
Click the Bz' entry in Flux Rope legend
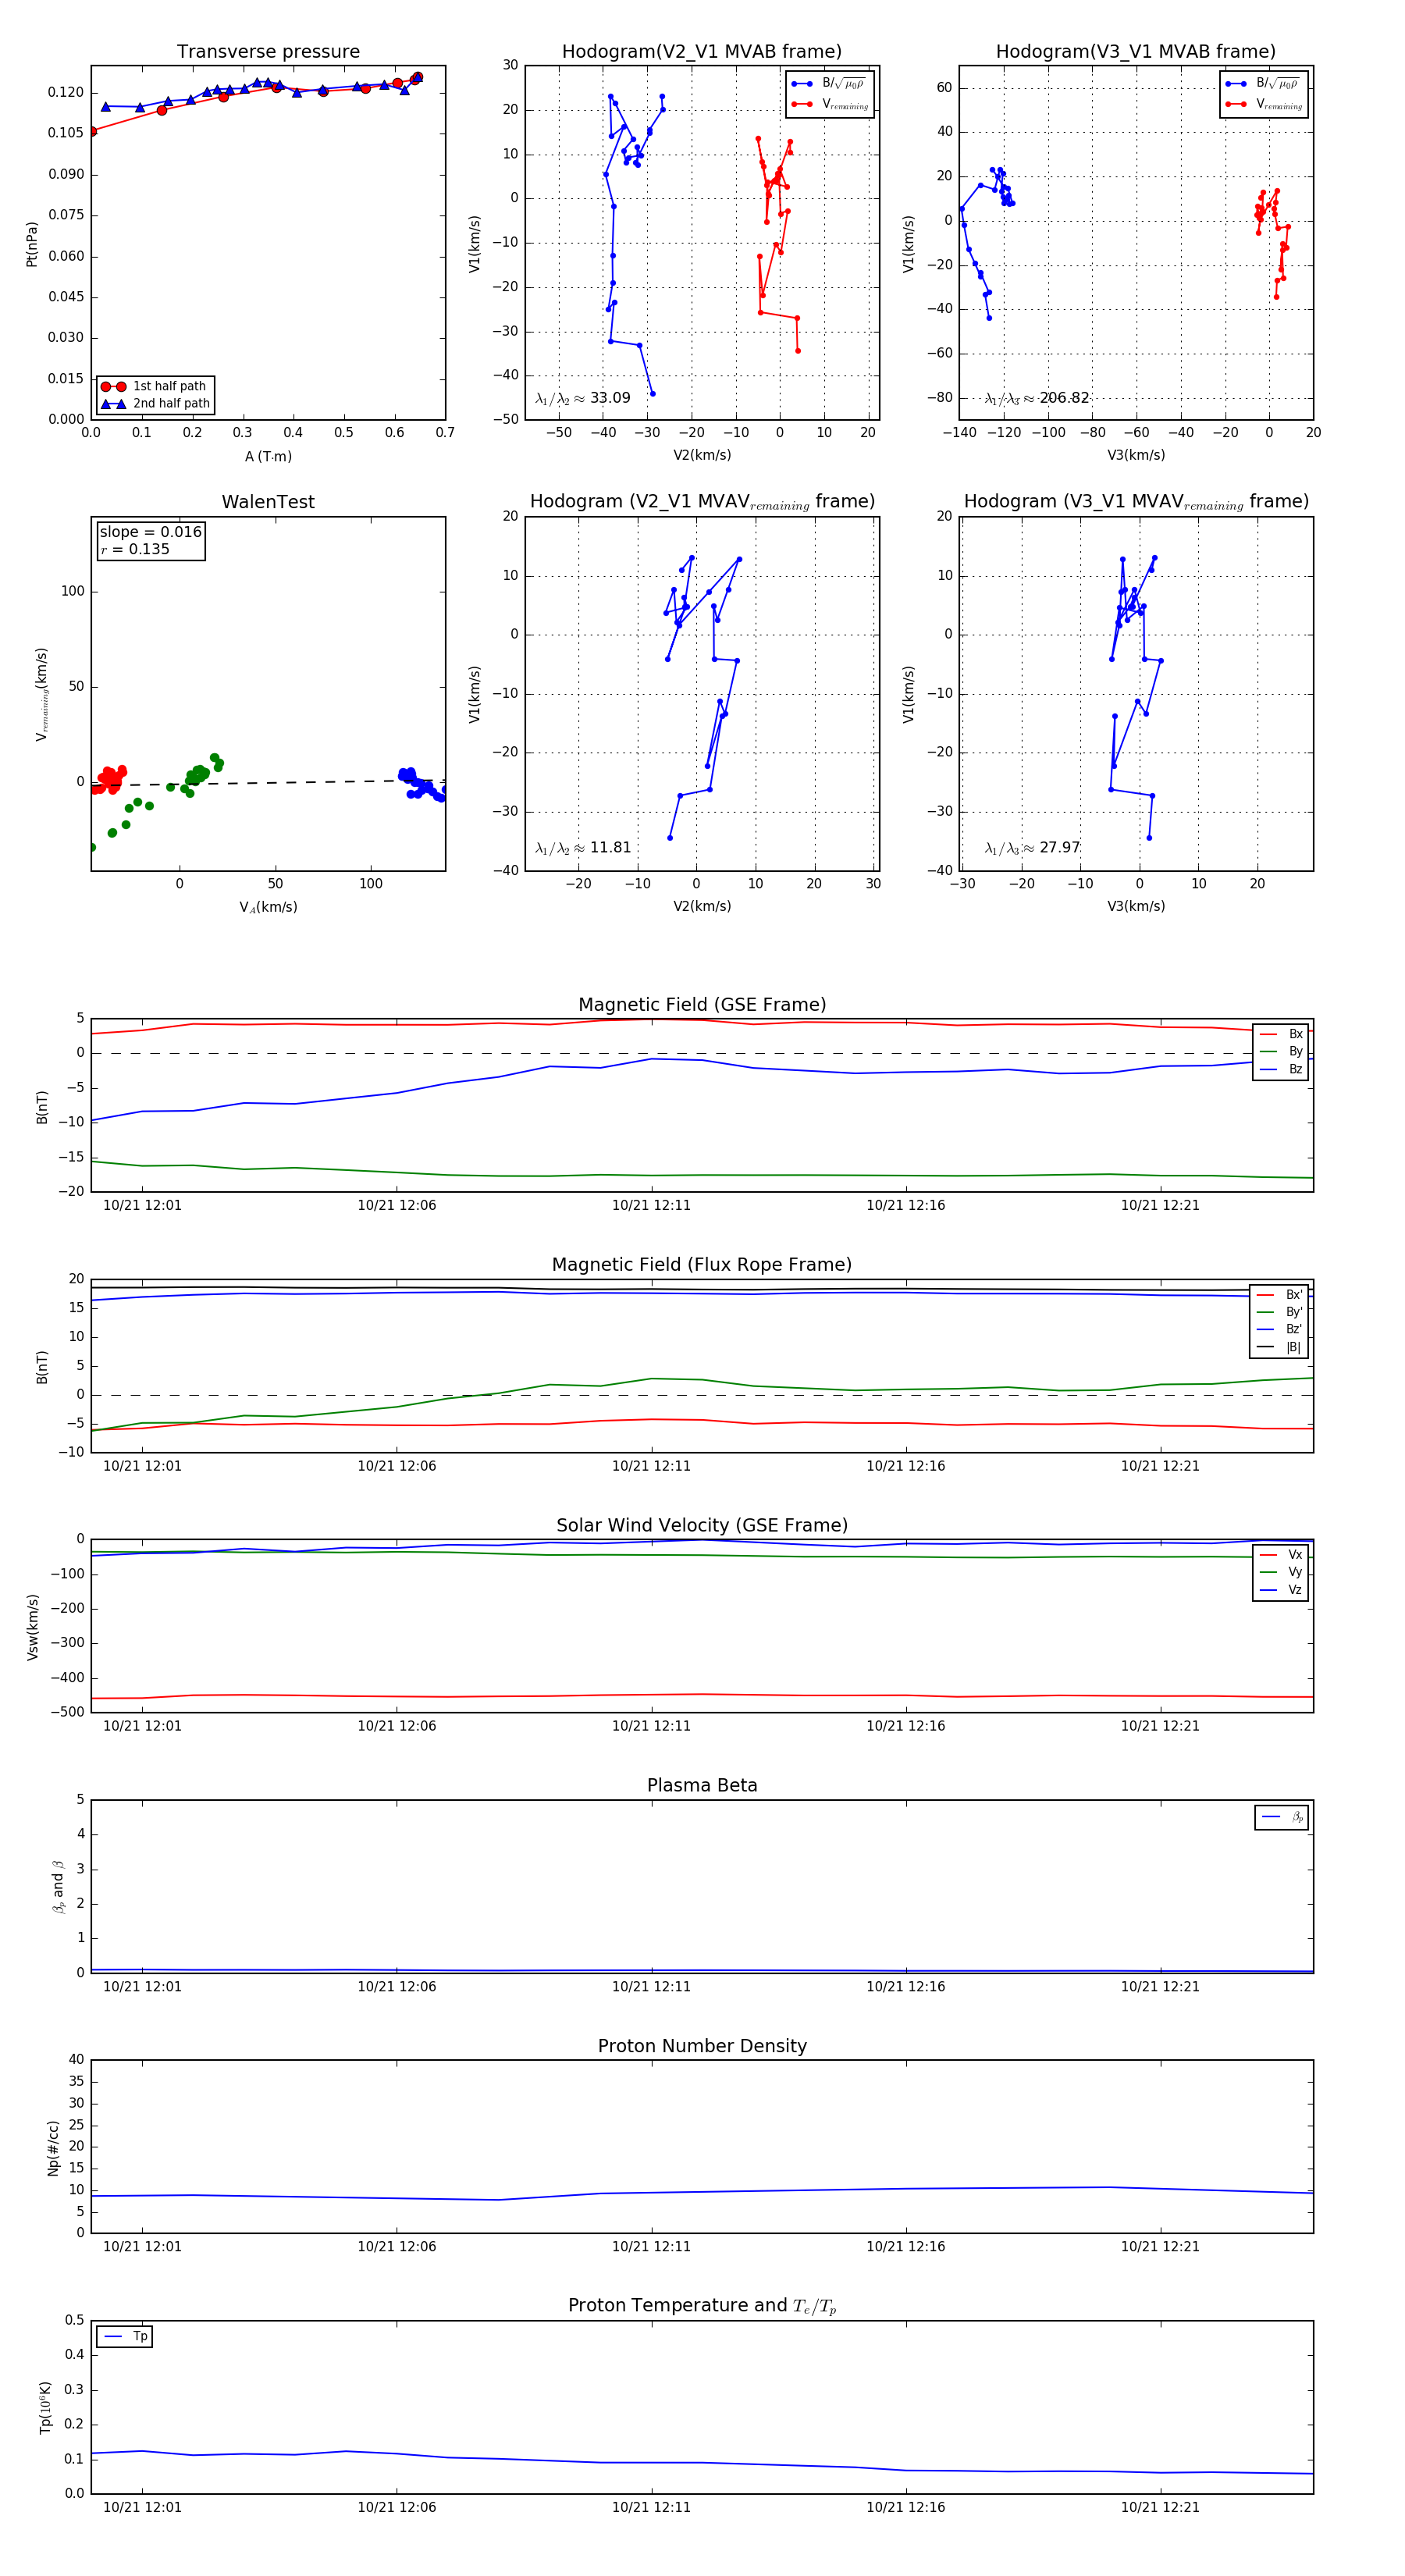pyautogui.click(x=1280, y=1329)
